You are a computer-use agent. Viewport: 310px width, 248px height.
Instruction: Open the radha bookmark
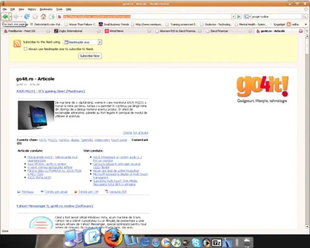pos(293,24)
